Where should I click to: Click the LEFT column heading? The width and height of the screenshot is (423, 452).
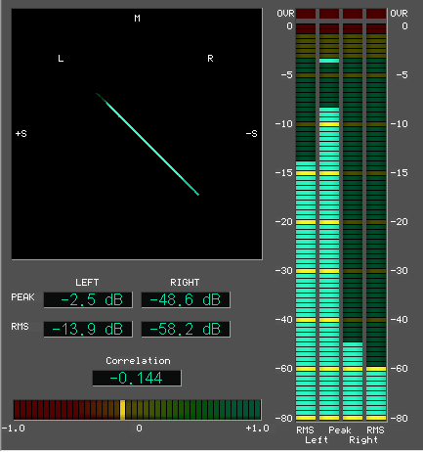[x=87, y=283]
